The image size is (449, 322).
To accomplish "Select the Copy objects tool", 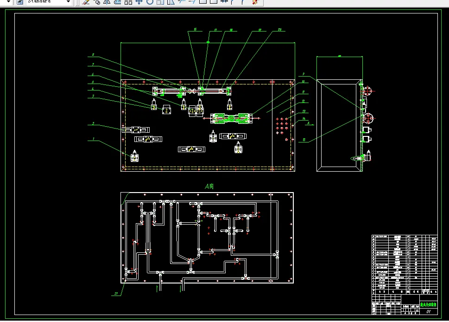I will 96,2.
